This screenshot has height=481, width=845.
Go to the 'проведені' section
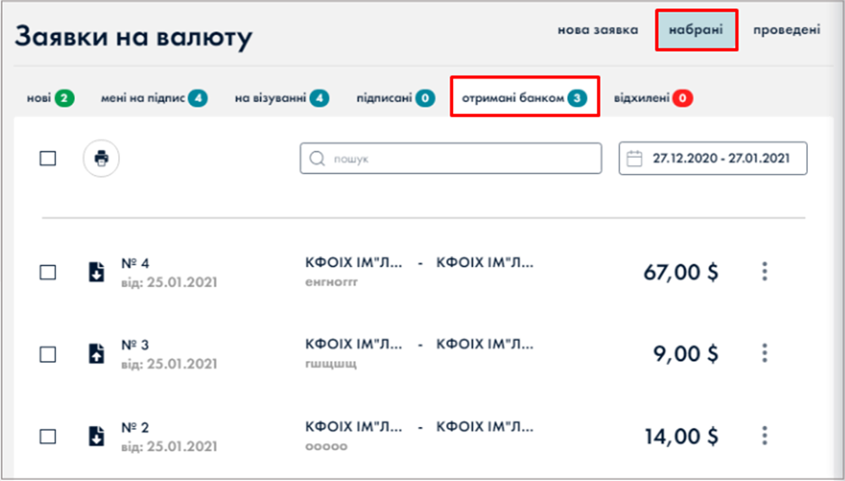coord(786,30)
